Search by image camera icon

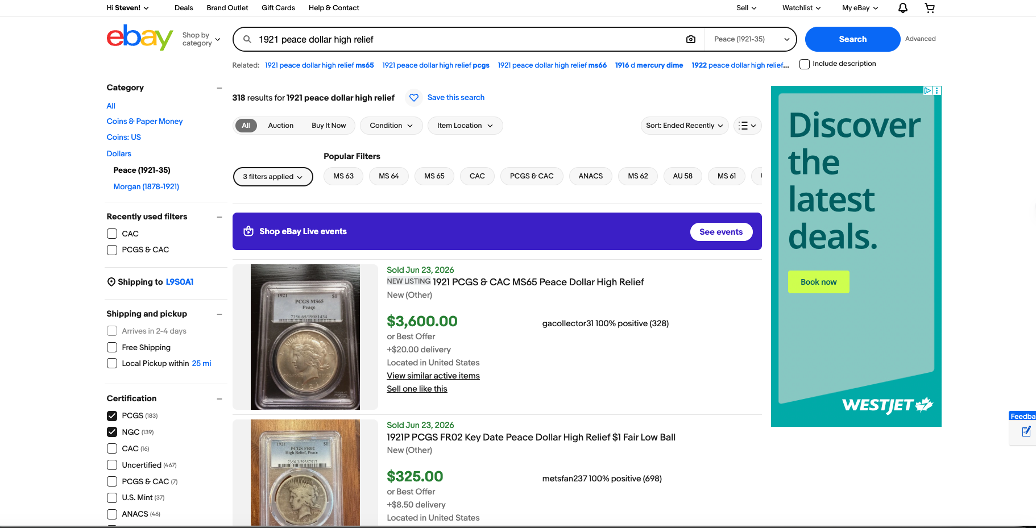click(x=691, y=39)
